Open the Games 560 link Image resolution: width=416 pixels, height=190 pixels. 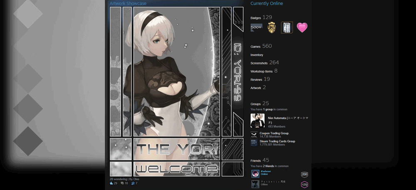coord(261,46)
